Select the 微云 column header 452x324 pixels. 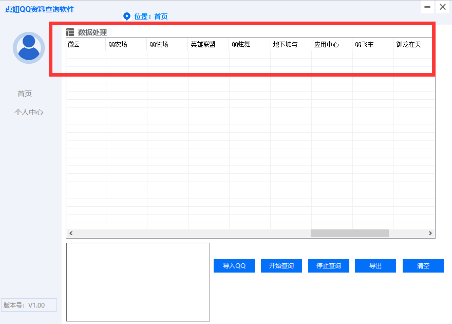[x=86, y=44]
